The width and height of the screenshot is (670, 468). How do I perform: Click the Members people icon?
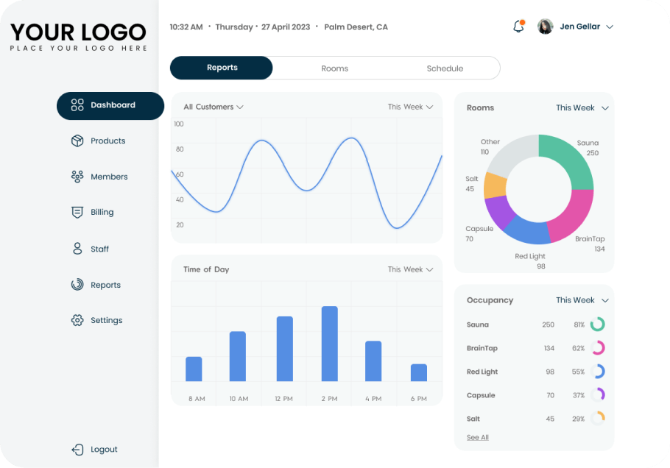(x=77, y=177)
